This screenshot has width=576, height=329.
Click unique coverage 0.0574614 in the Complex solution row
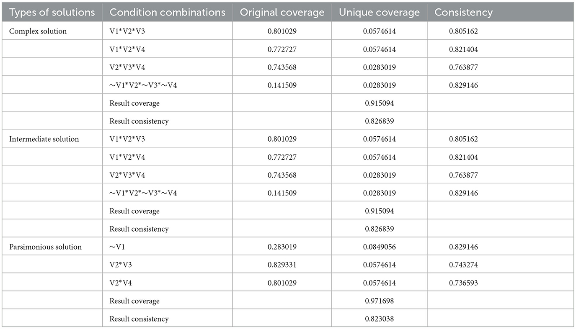tap(379, 31)
